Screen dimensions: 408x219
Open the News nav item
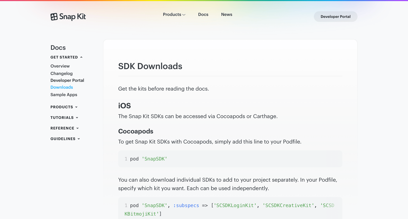pyautogui.click(x=227, y=15)
